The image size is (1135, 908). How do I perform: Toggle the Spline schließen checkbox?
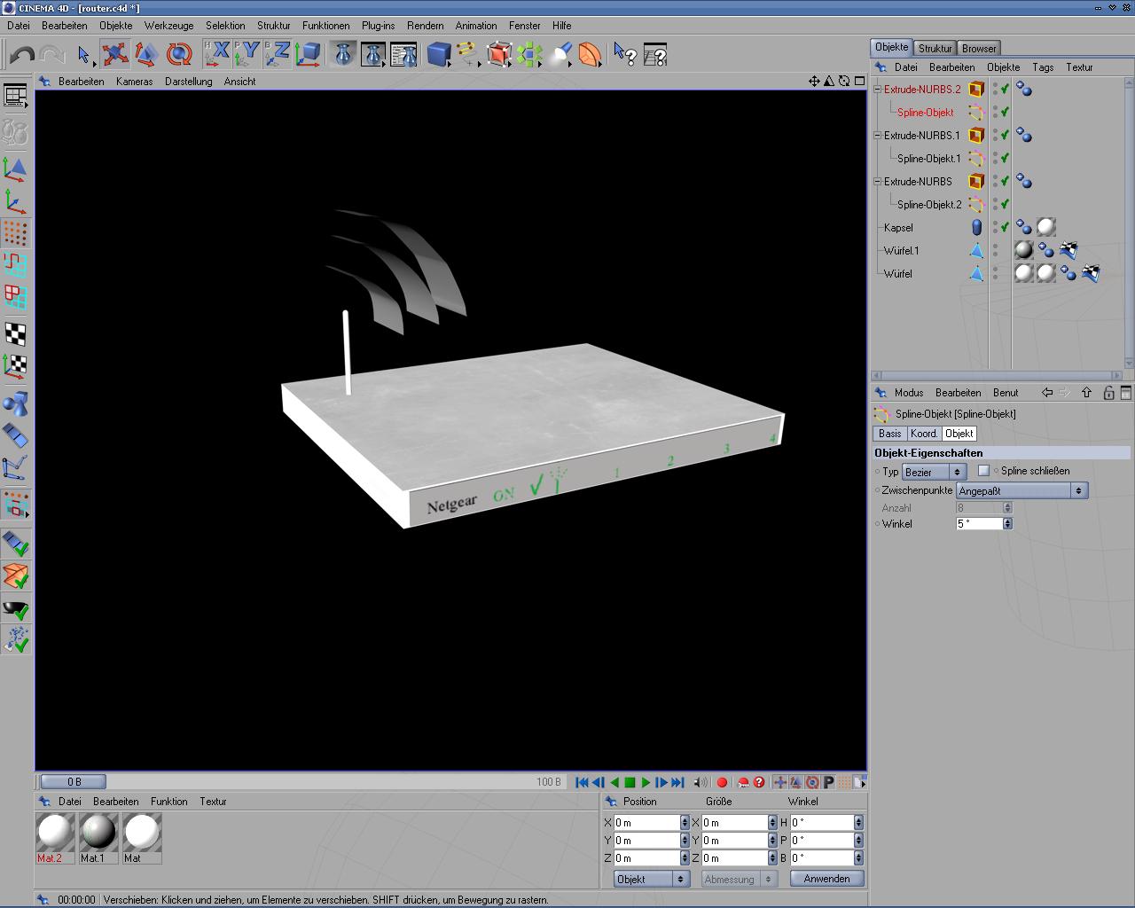983,471
